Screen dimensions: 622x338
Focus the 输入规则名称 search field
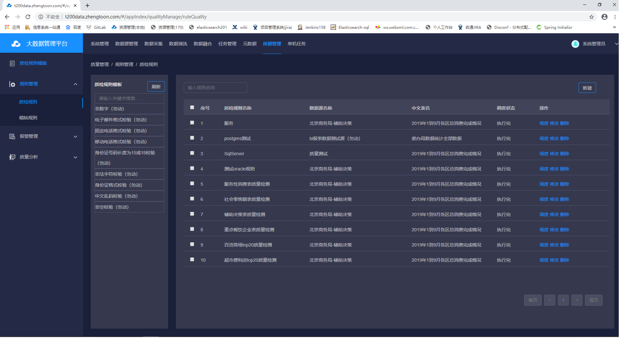(x=215, y=88)
